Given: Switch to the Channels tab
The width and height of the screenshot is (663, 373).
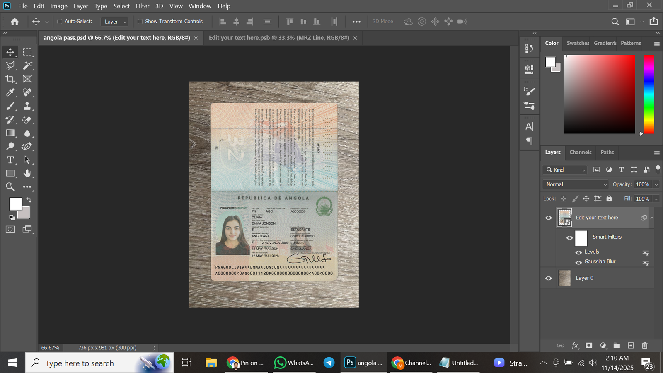Looking at the screenshot, I should coord(580,152).
